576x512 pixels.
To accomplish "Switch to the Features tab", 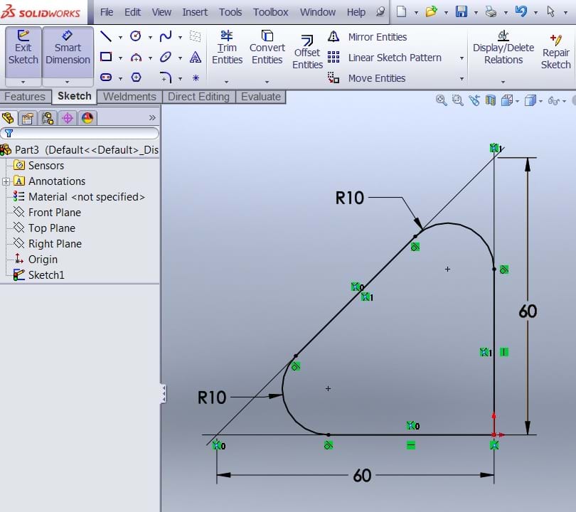I will tap(25, 97).
